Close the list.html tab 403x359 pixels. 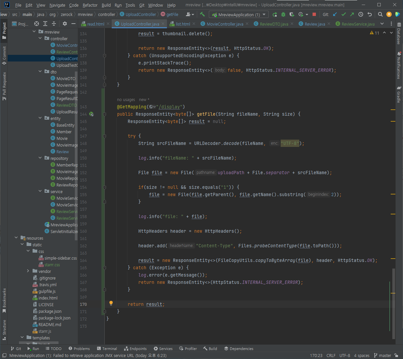coord(194,24)
